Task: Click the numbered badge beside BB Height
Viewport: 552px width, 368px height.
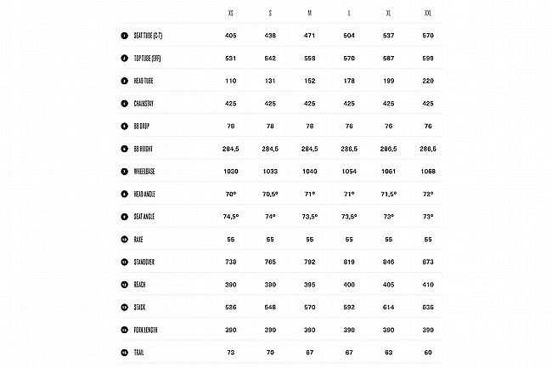Action: 124,149
